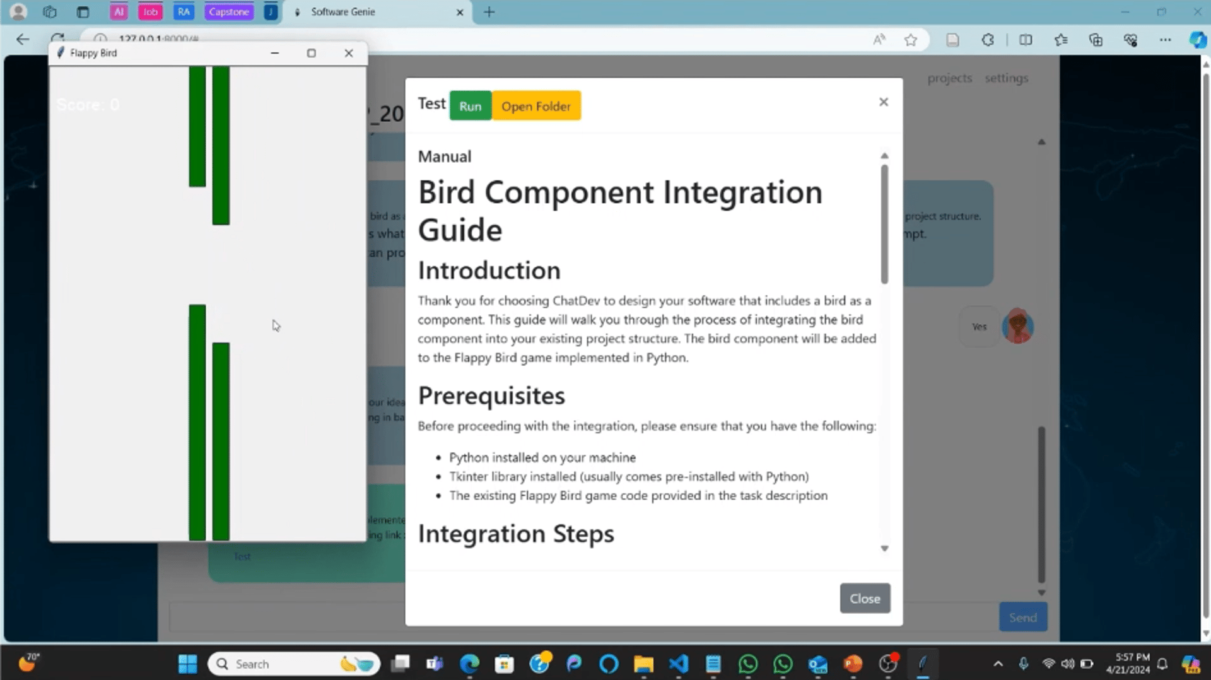Close the Software Genie tab
The image size is (1211, 680).
point(460,12)
